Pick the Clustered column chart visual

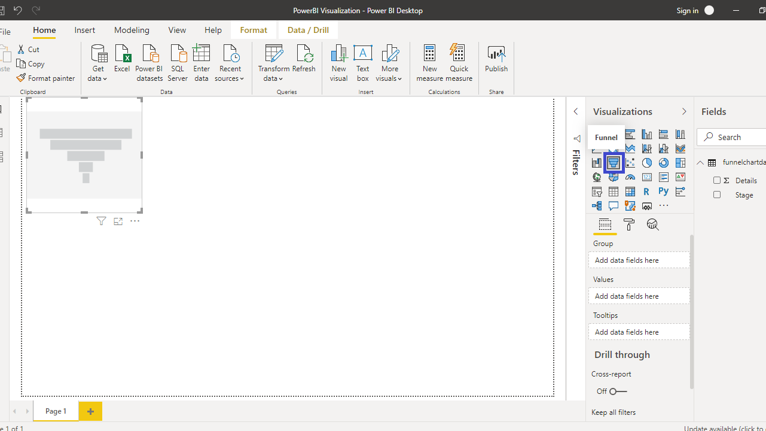click(647, 134)
